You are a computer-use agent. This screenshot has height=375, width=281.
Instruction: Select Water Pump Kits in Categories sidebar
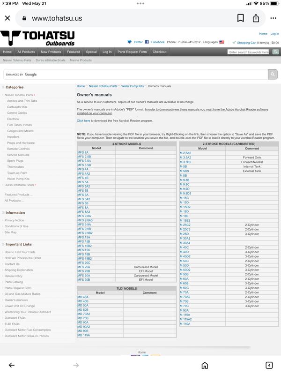(x=18, y=179)
